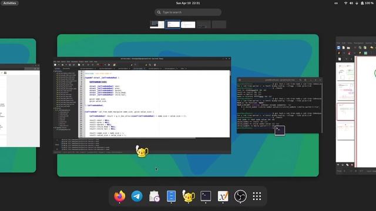Click the volume speaker icon in the top bar
This screenshot has width=376, height=211.
point(351,3)
